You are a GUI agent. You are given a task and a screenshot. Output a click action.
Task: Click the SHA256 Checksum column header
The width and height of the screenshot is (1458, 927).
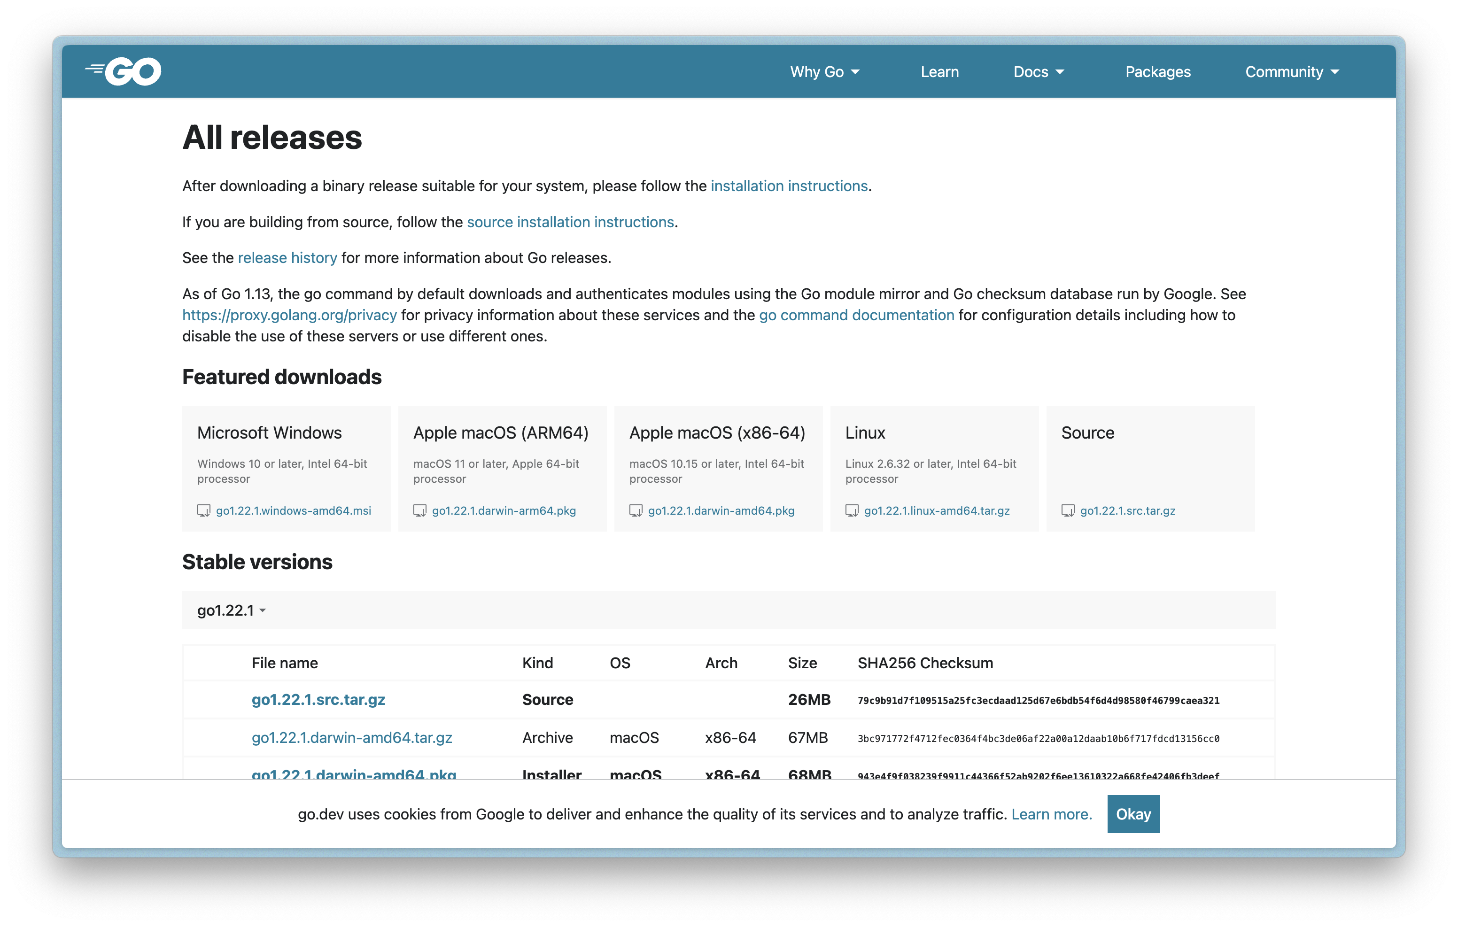[924, 663]
